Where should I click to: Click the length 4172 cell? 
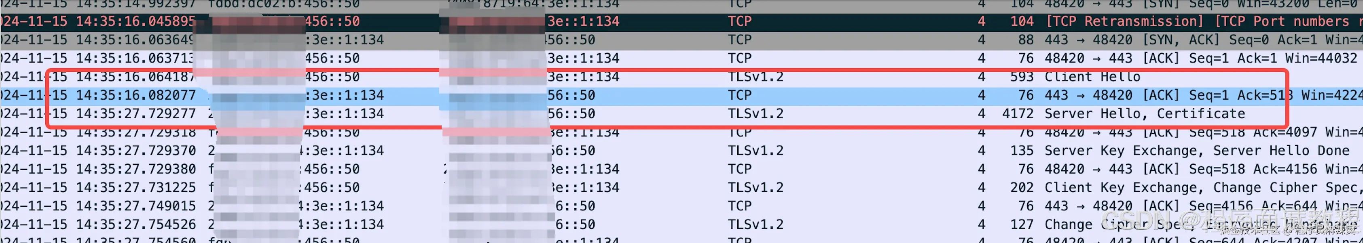coord(1018,114)
